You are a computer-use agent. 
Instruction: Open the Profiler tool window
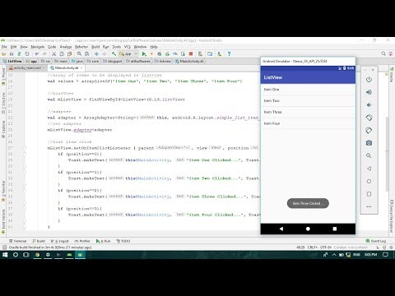click(82, 241)
